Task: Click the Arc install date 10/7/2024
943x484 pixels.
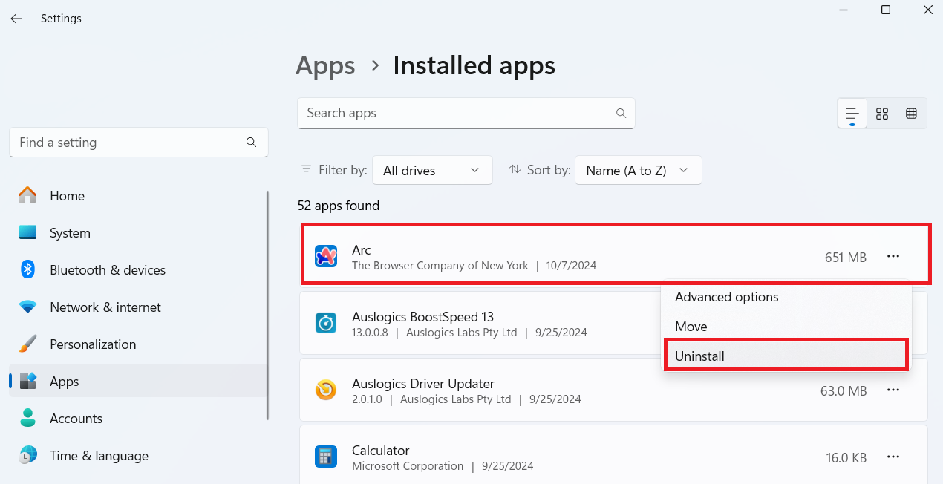Action: [571, 266]
